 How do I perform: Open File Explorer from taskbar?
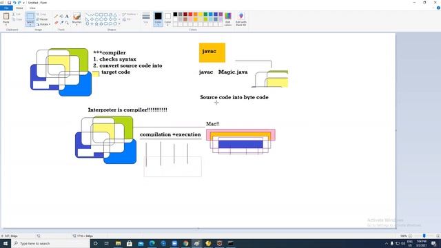(118, 243)
